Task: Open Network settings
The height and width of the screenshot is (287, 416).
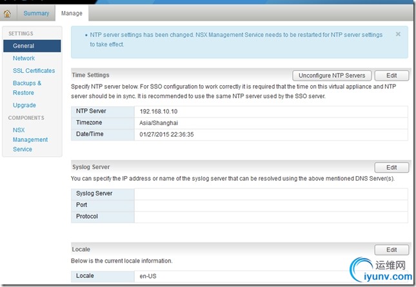Action: coord(24,58)
